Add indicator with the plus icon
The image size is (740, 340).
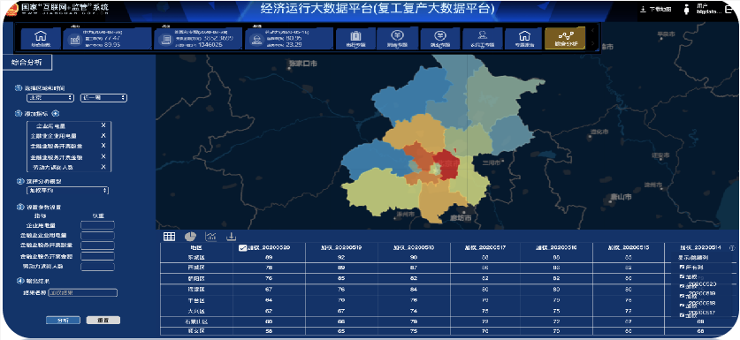click(x=54, y=114)
